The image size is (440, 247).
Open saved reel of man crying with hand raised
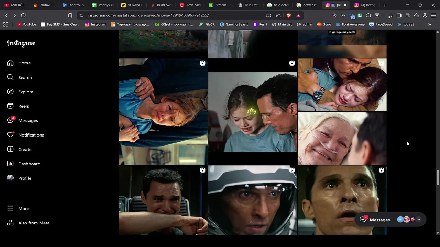[x=163, y=200]
